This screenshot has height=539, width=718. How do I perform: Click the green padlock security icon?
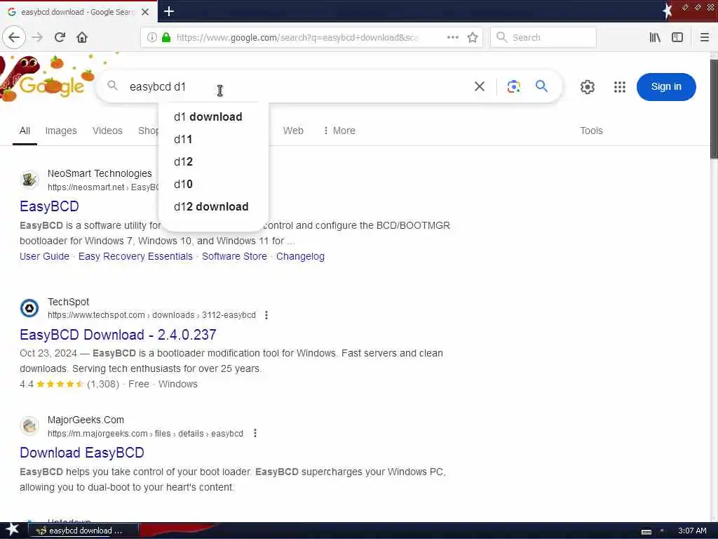(x=166, y=37)
